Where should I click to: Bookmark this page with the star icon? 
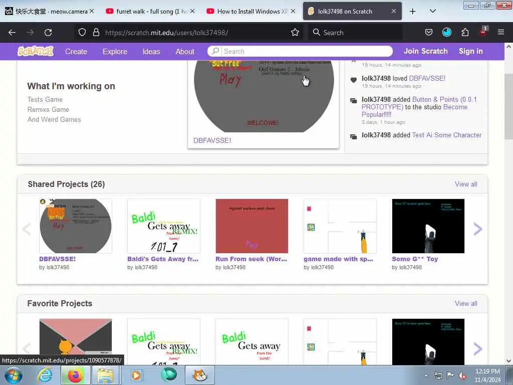point(295,32)
